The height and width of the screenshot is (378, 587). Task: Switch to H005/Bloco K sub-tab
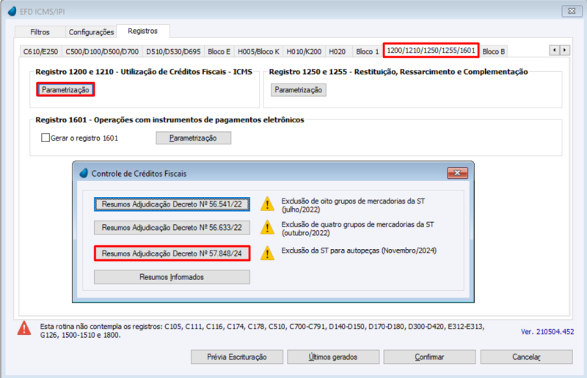(258, 51)
